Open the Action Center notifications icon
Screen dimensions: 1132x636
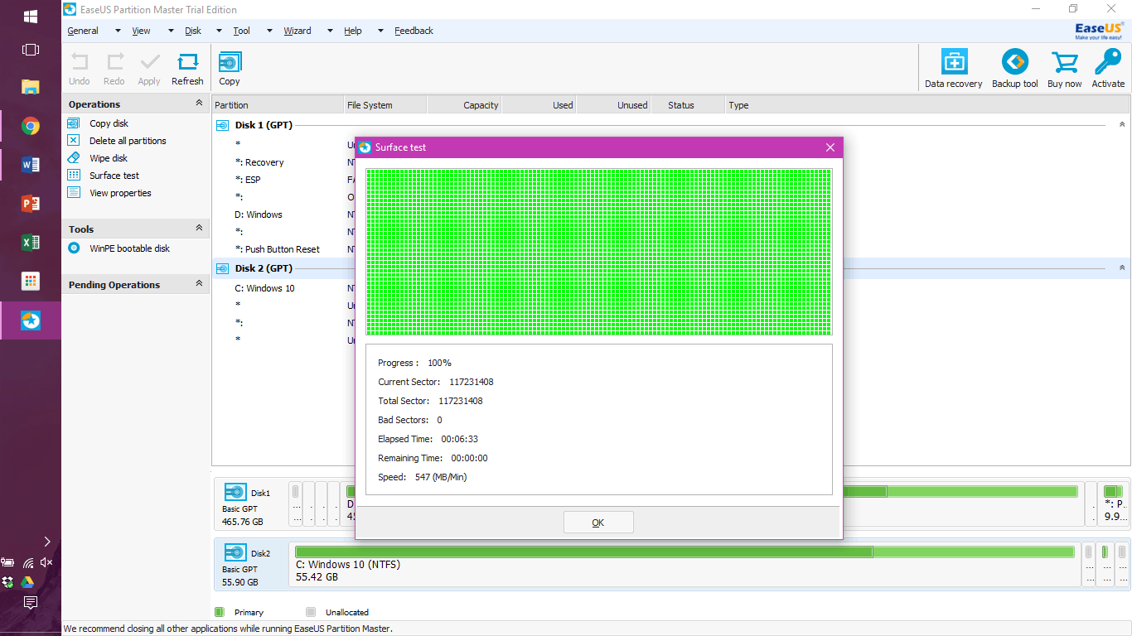click(31, 602)
